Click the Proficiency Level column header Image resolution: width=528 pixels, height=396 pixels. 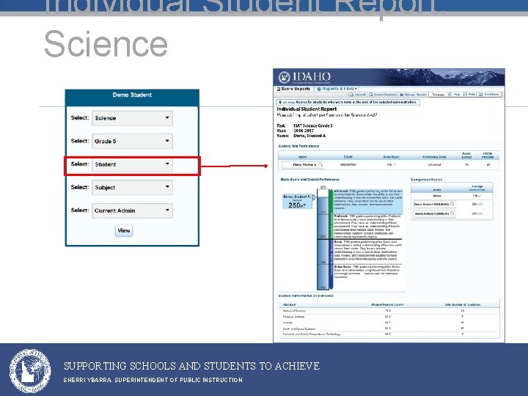click(434, 157)
